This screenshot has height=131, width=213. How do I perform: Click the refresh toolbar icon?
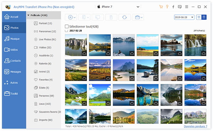pos(125,17)
